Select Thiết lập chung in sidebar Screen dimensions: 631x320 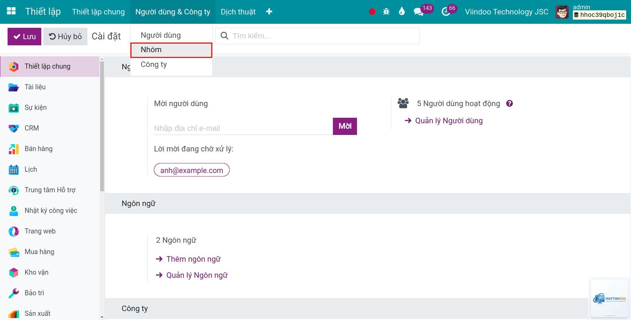tap(50, 66)
